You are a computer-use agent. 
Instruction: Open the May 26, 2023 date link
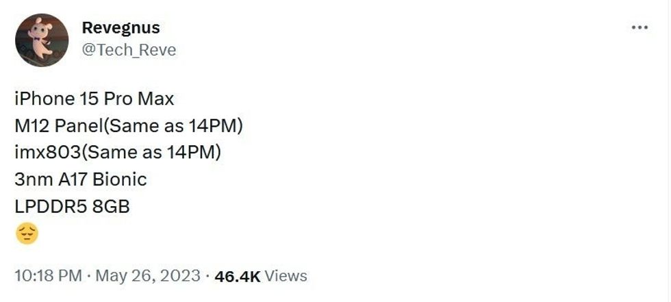pyautogui.click(x=147, y=276)
